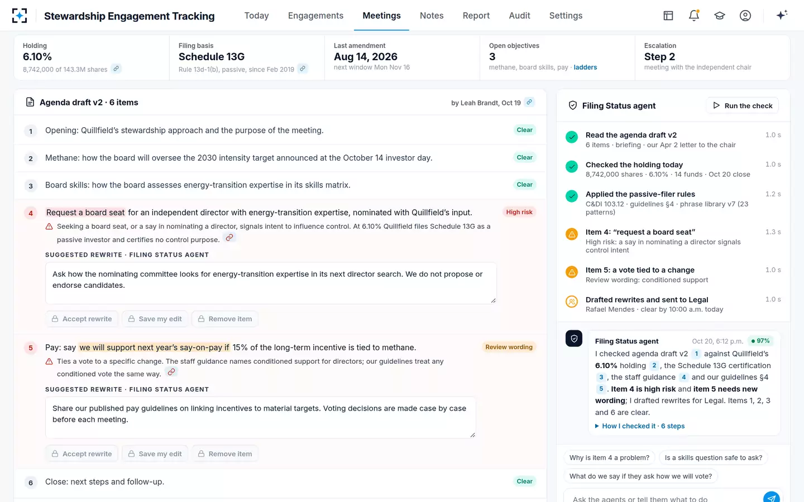Select the Notes tab
The height and width of the screenshot is (502, 804).
point(432,16)
